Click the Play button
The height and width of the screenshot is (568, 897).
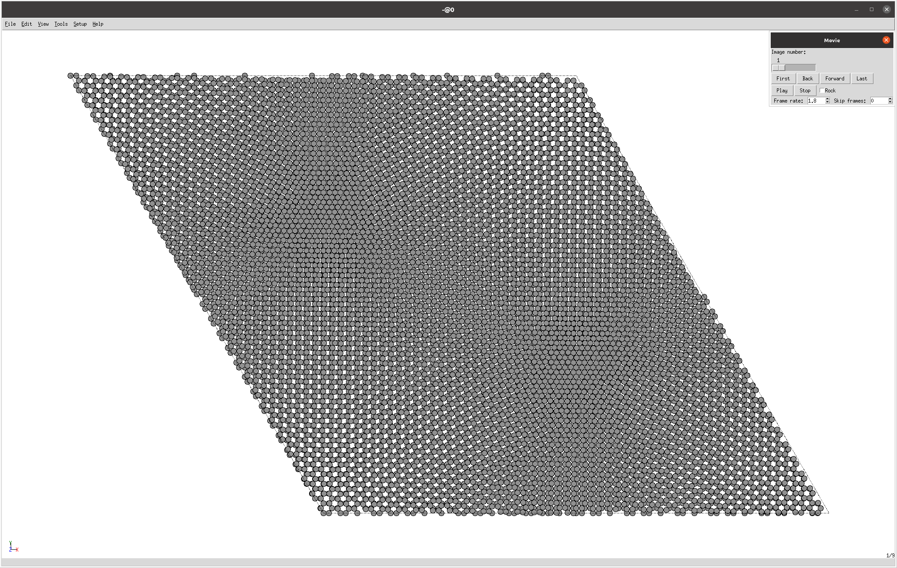782,89
